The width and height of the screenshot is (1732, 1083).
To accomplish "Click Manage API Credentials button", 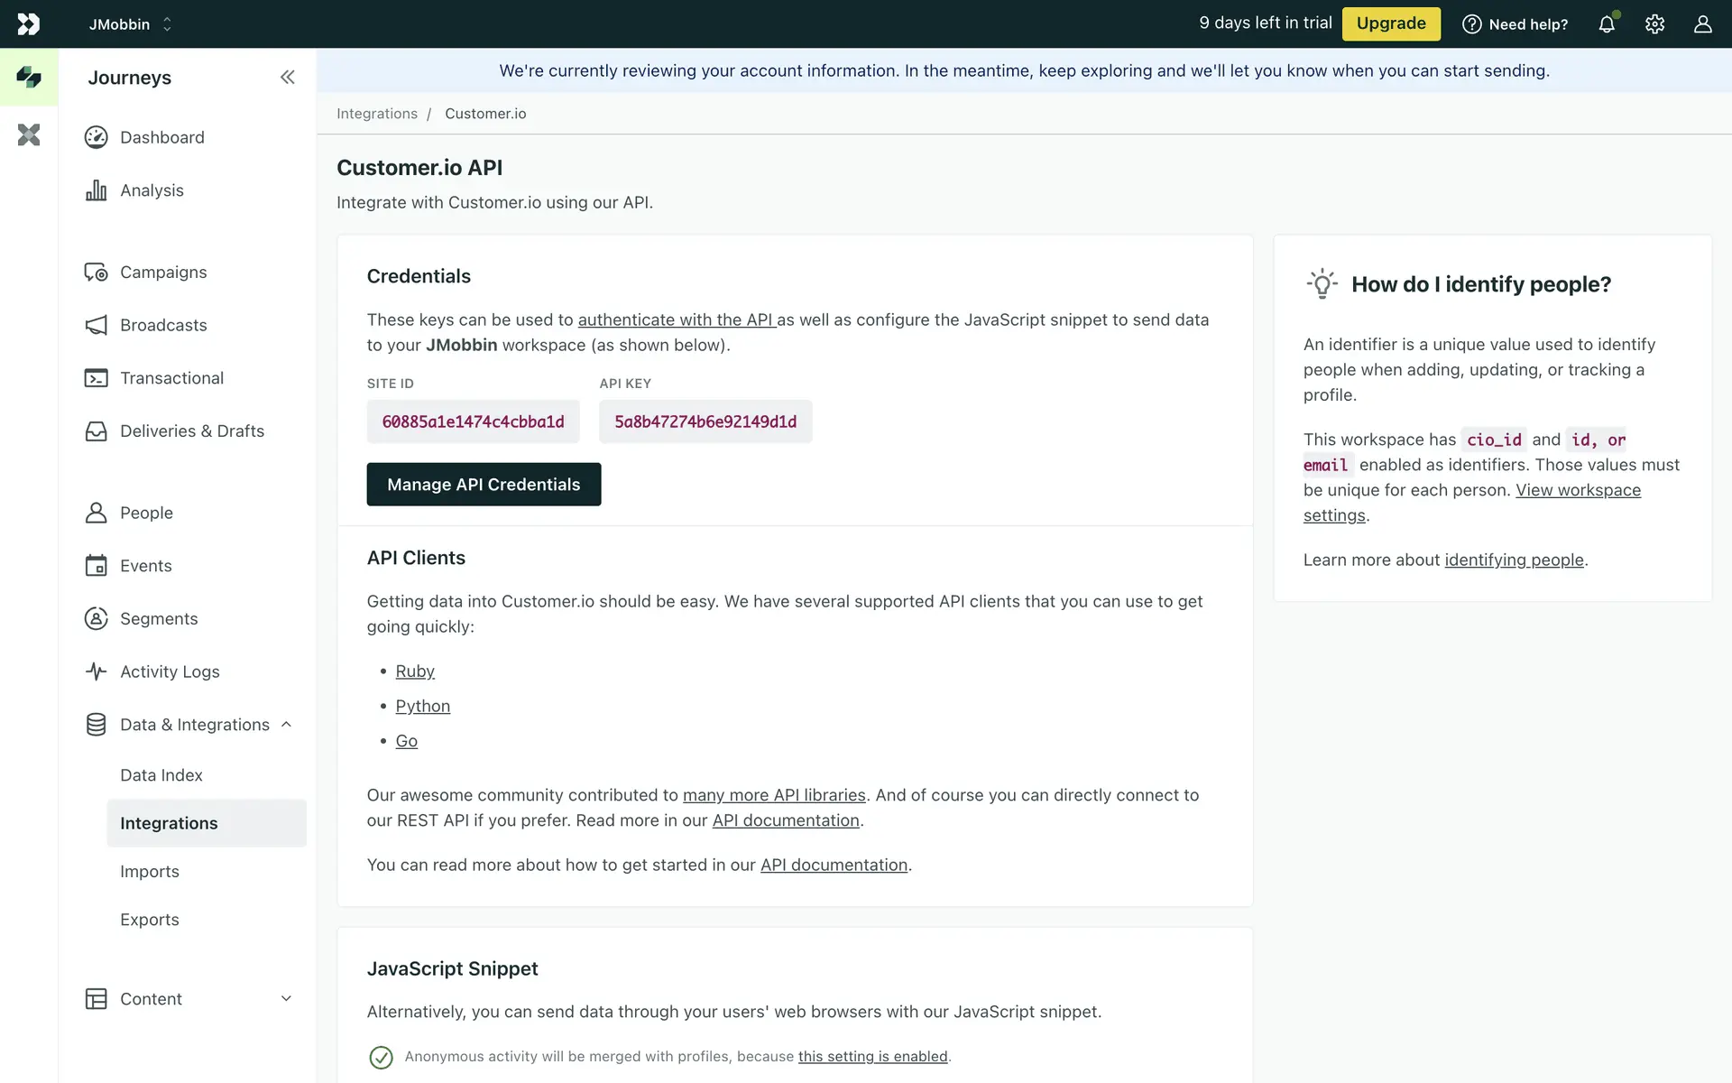I will click(x=484, y=485).
